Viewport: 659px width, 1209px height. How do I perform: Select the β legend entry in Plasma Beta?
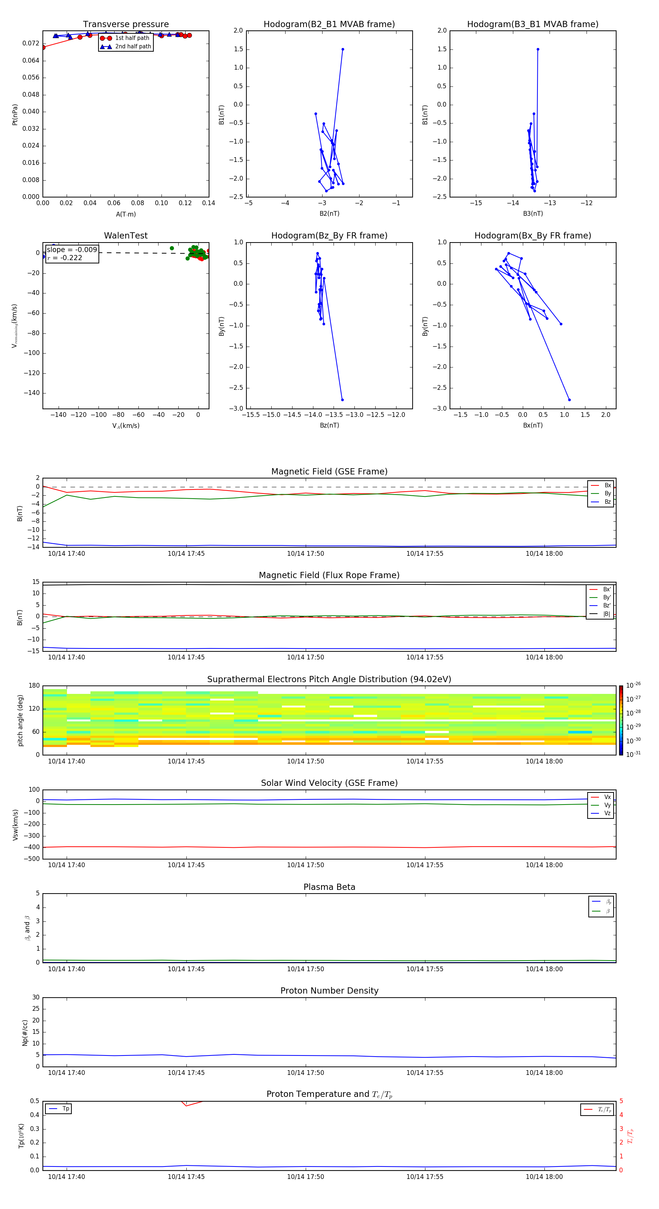[601, 911]
